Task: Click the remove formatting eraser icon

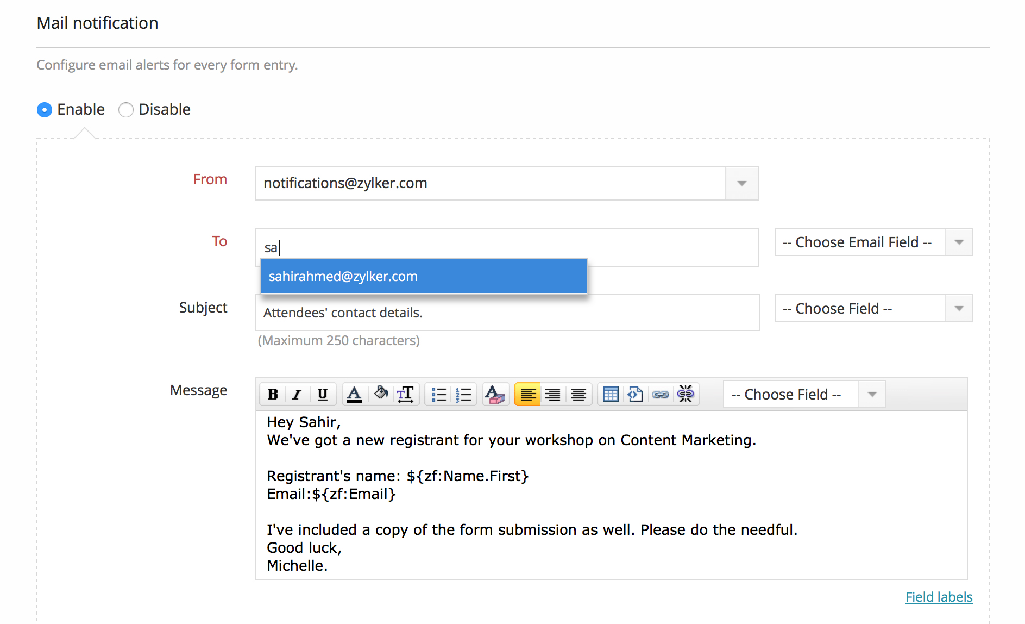Action: tap(495, 394)
